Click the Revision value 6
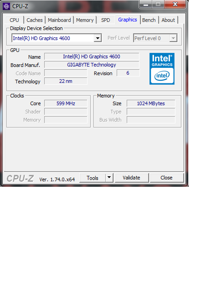The height and width of the screenshot is (307, 216). (x=128, y=73)
